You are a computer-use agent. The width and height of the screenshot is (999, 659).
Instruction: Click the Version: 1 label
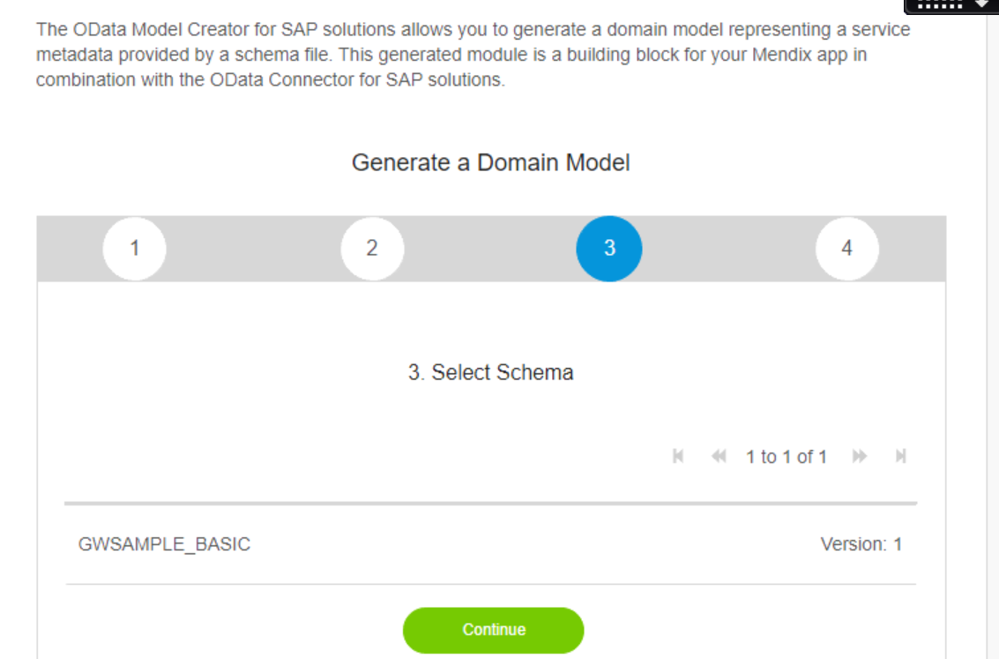[861, 544]
